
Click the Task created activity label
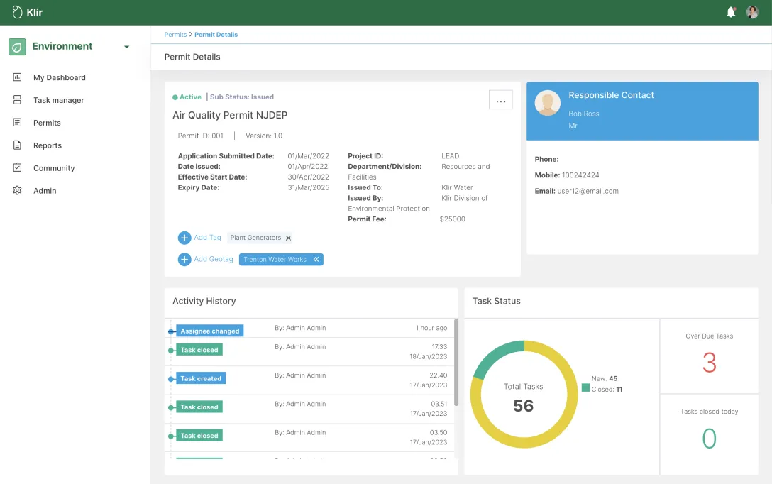[x=201, y=379]
